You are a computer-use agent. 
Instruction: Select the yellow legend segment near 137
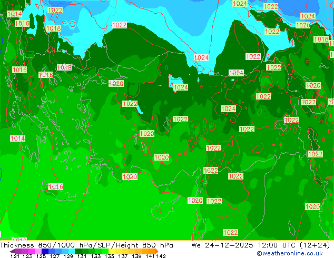point(122,251)
